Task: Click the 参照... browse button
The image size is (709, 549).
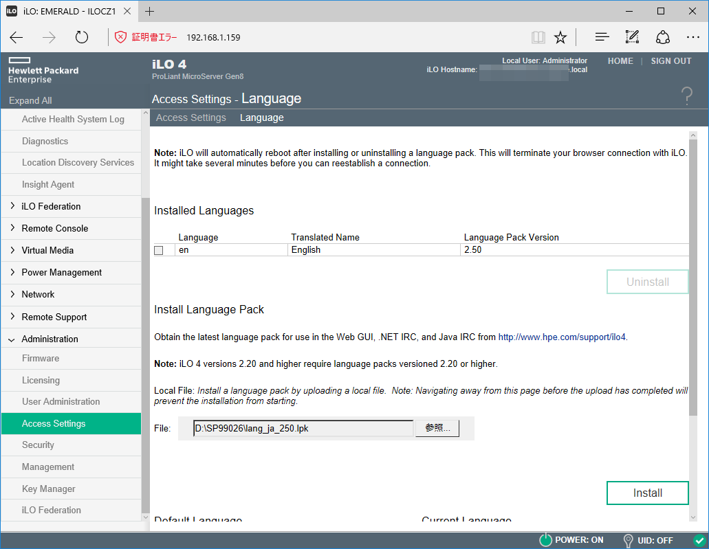Action: coord(437,428)
